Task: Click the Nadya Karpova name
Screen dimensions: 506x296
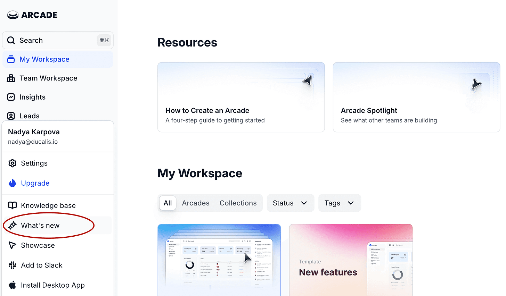Action: tap(34, 132)
